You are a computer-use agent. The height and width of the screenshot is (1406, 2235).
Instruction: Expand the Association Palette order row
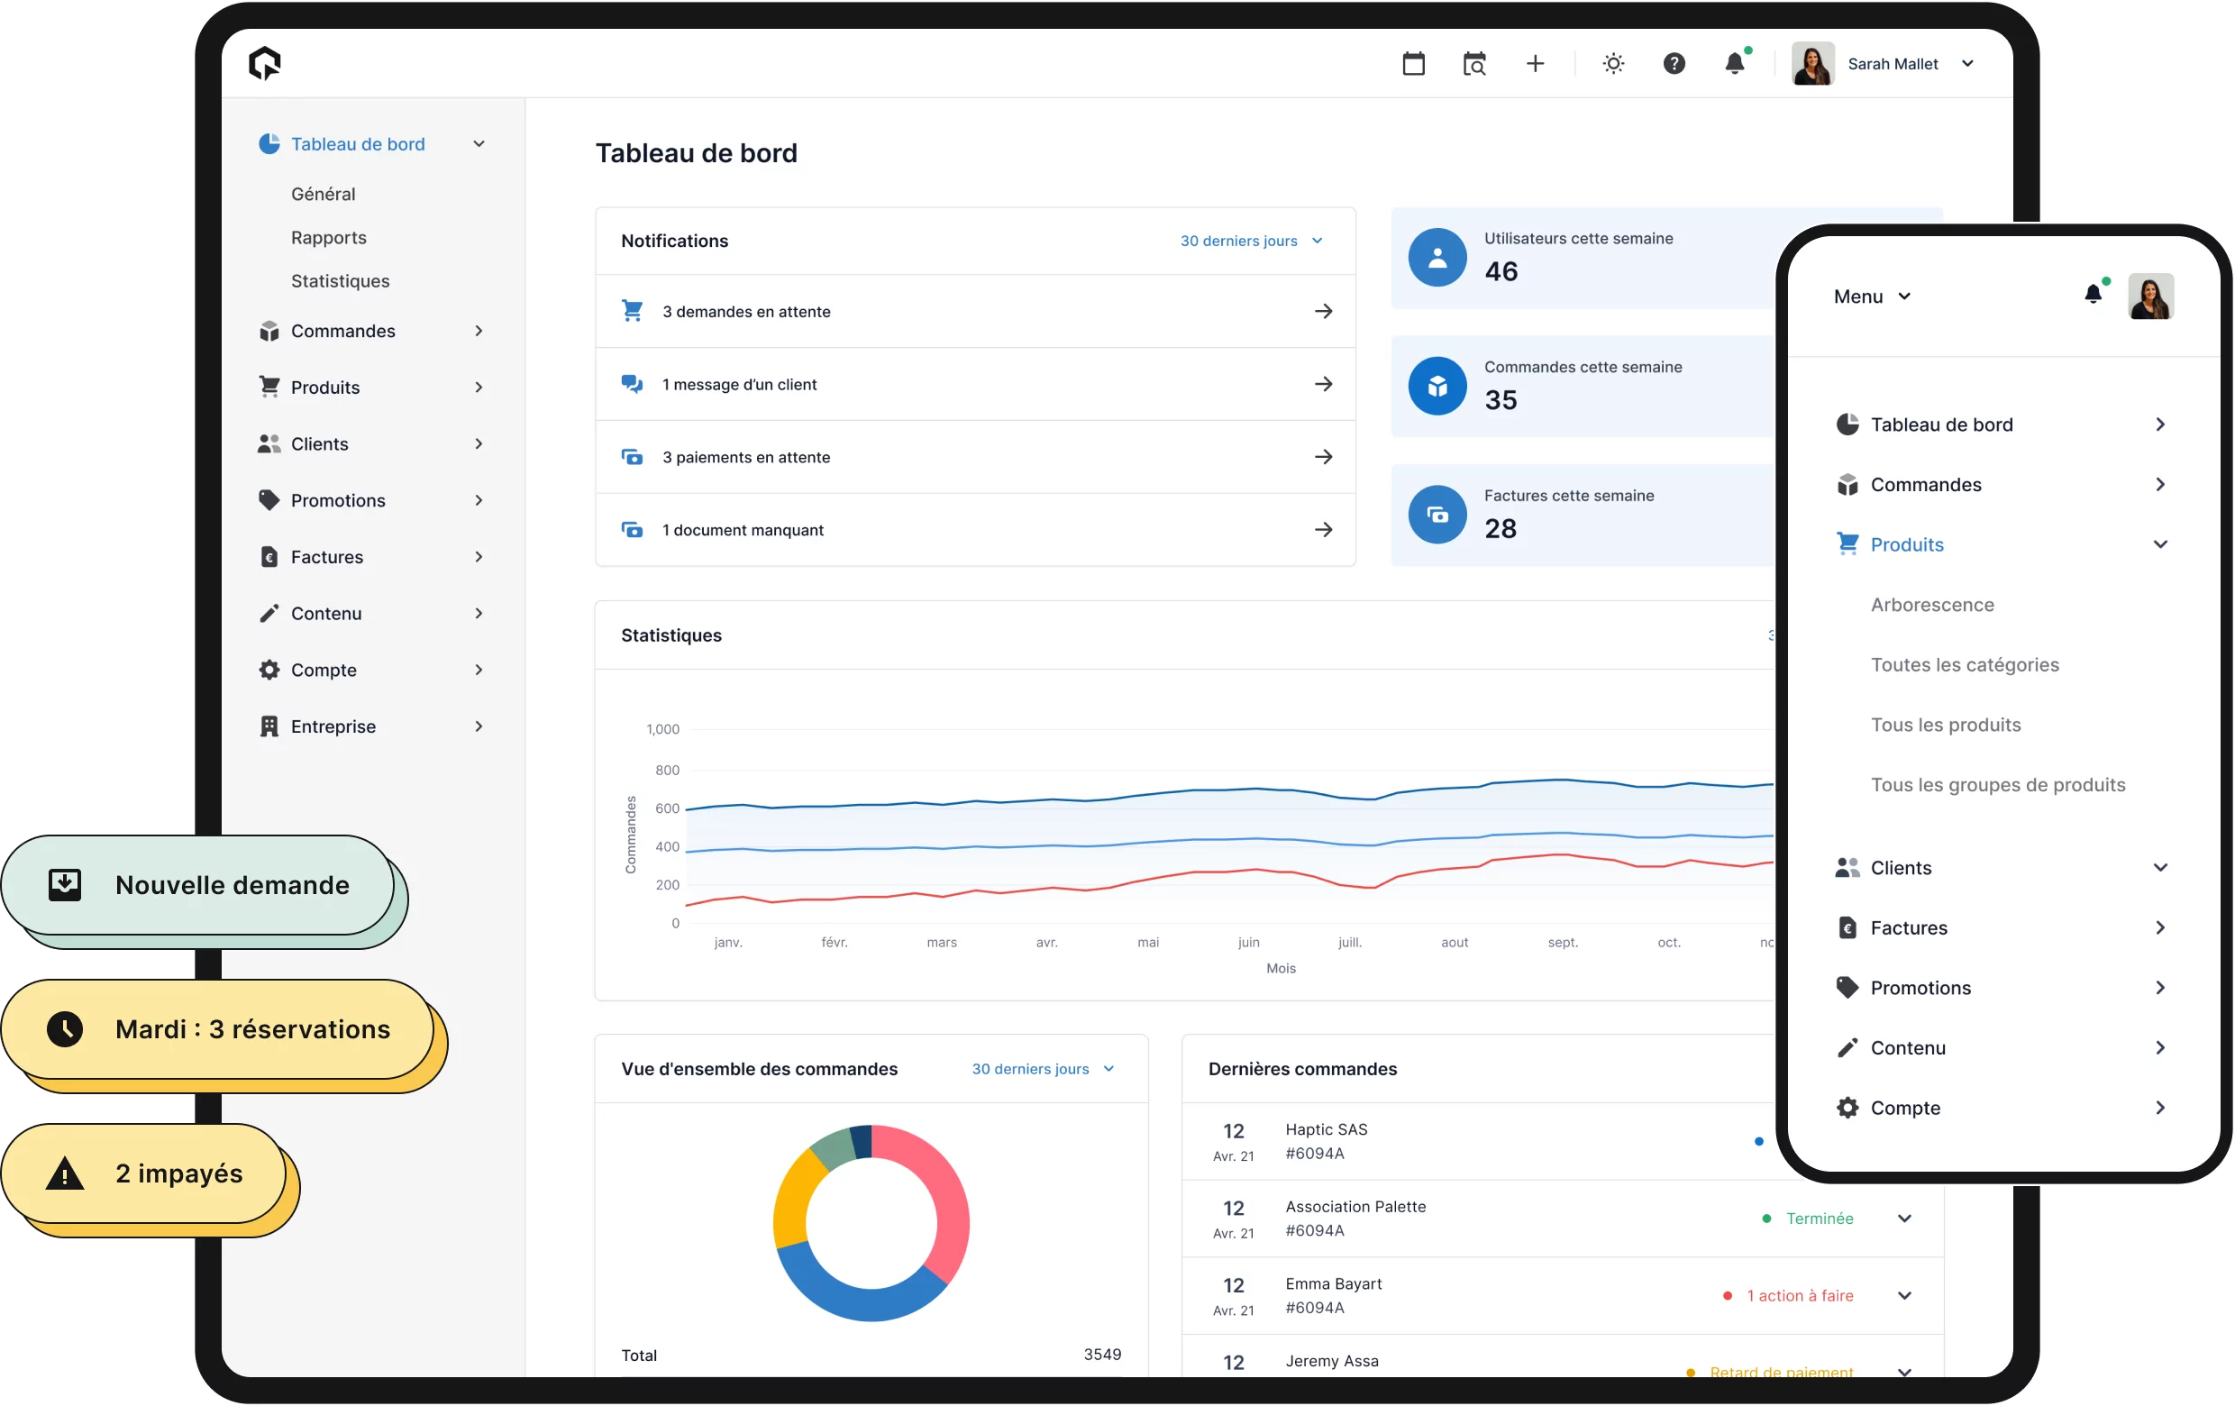click(x=1905, y=1219)
